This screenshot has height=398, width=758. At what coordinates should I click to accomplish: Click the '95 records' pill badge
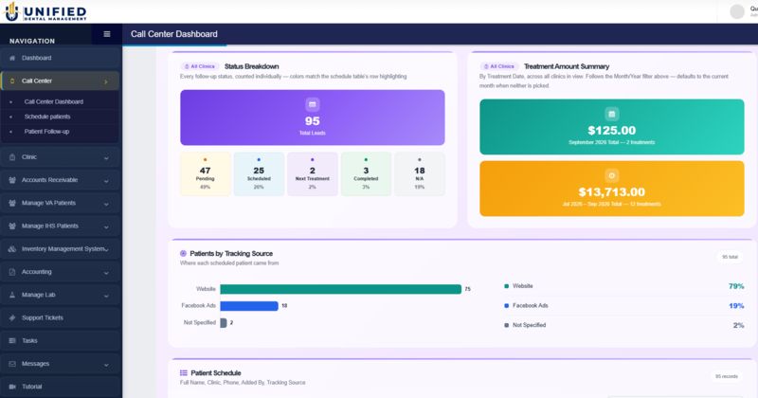726,376
